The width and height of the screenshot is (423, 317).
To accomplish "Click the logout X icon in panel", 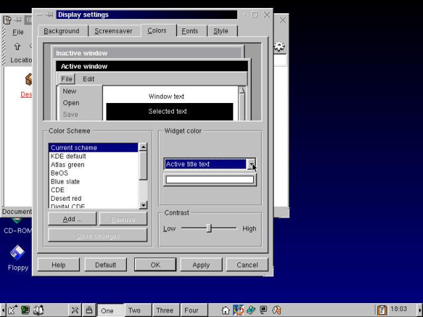I will point(75,310).
